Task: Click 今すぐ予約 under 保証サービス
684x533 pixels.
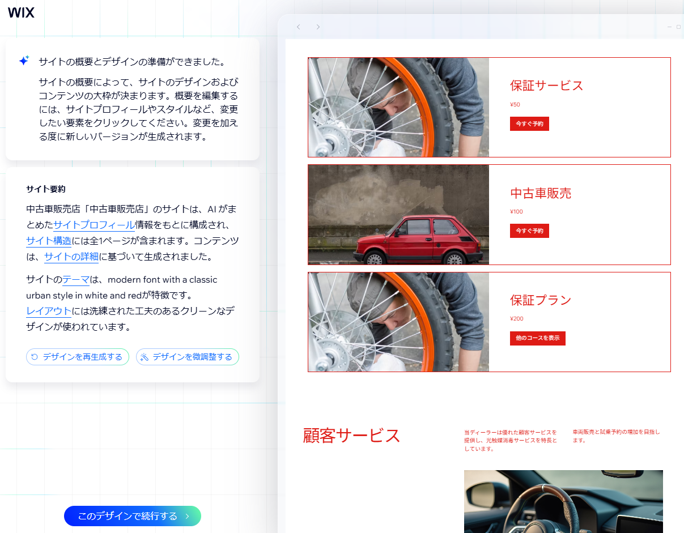Action: pyautogui.click(x=529, y=123)
